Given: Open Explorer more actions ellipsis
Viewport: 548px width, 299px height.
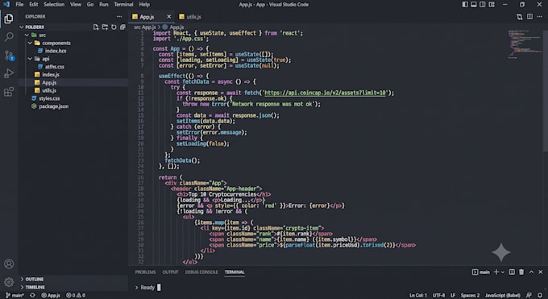Looking at the screenshot, I should click(119, 16).
